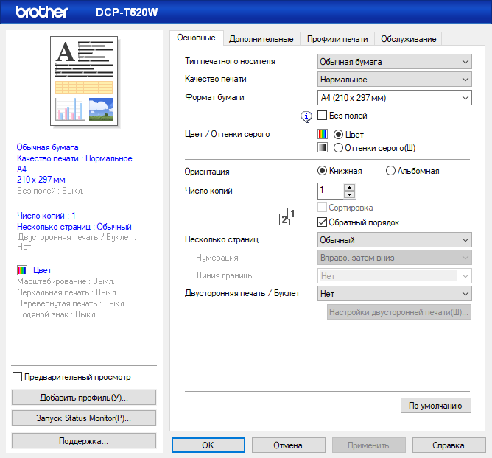
Task: Click Настройки двусторонней печати(Ш)... button
Action: pos(398,312)
